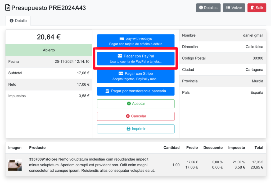The height and width of the screenshot is (183, 271).
Task: Click the door icon in Salir button
Action: 252,8
